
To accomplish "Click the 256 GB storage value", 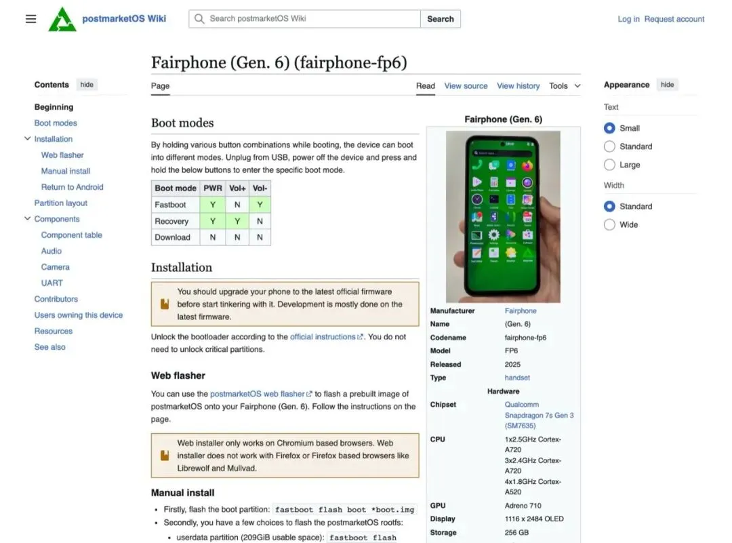I will click(x=516, y=532).
